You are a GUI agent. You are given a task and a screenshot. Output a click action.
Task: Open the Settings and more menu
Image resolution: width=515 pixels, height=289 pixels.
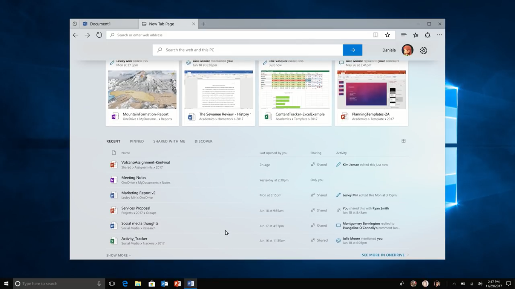pos(439,35)
